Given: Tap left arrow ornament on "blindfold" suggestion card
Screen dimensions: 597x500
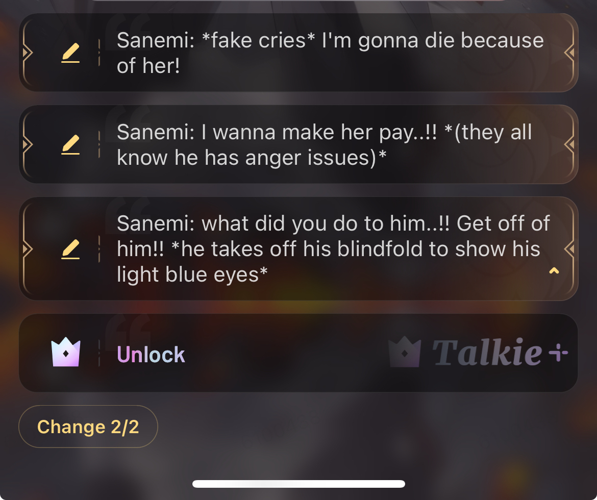Looking at the screenshot, I should click(28, 249).
